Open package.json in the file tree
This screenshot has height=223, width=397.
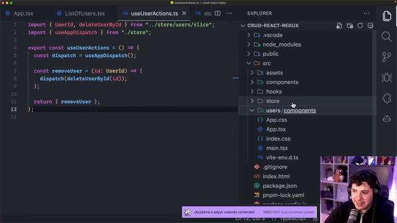[280, 186]
